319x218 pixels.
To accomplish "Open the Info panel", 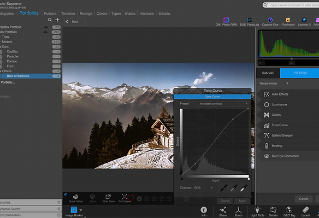I will coord(204,211).
